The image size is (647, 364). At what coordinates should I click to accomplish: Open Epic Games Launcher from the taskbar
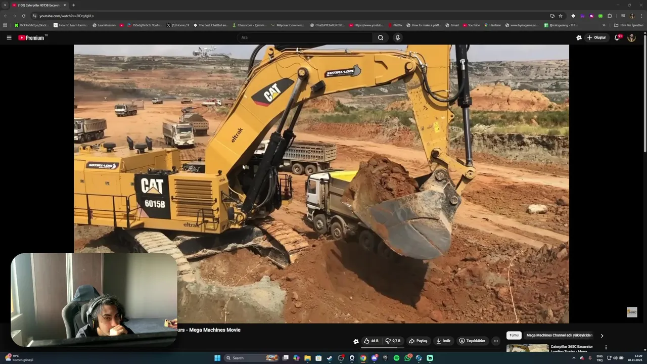[x=385, y=358]
